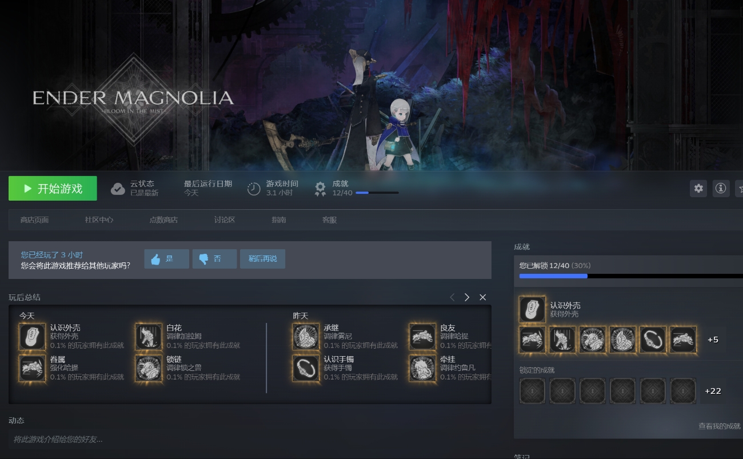Click the 玩后总结 section heading
The image size is (743, 459).
(25, 297)
